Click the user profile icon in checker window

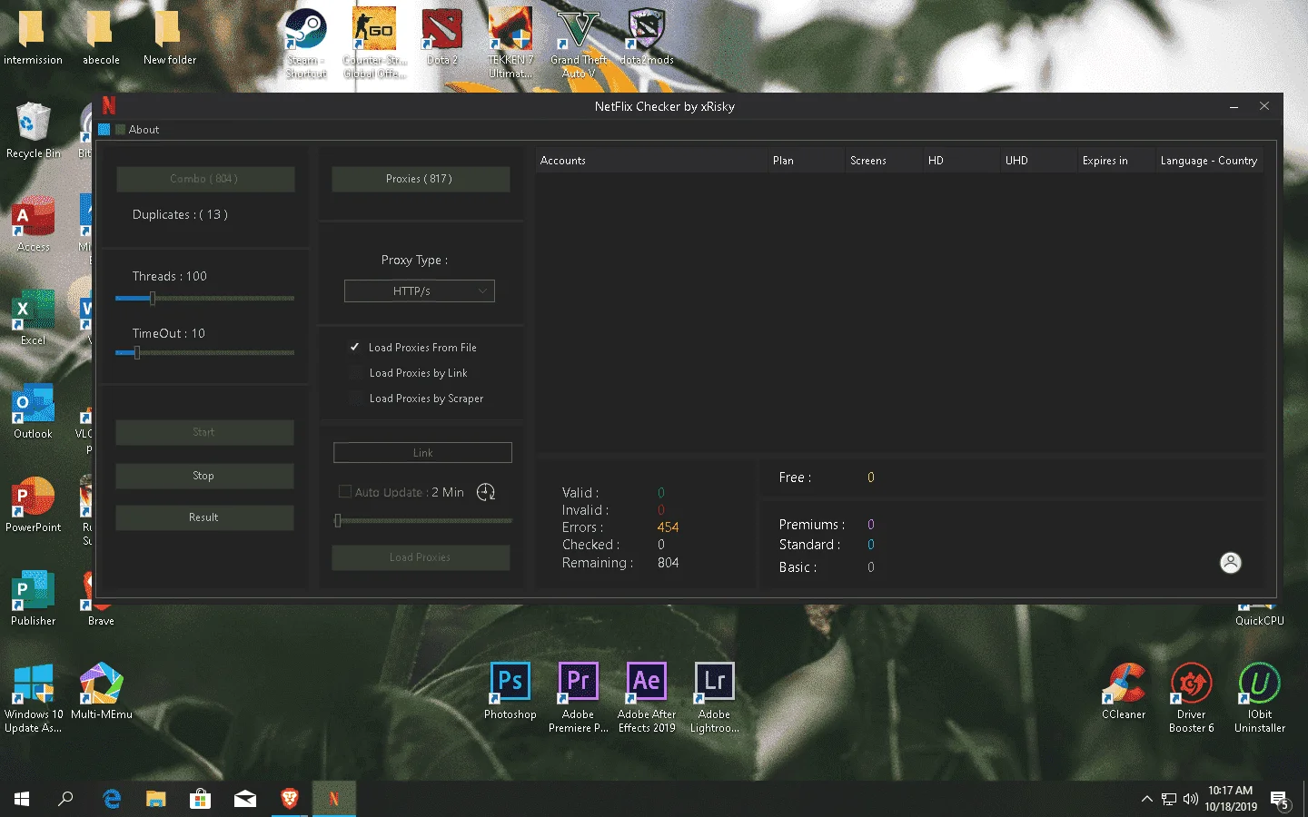point(1230,563)
